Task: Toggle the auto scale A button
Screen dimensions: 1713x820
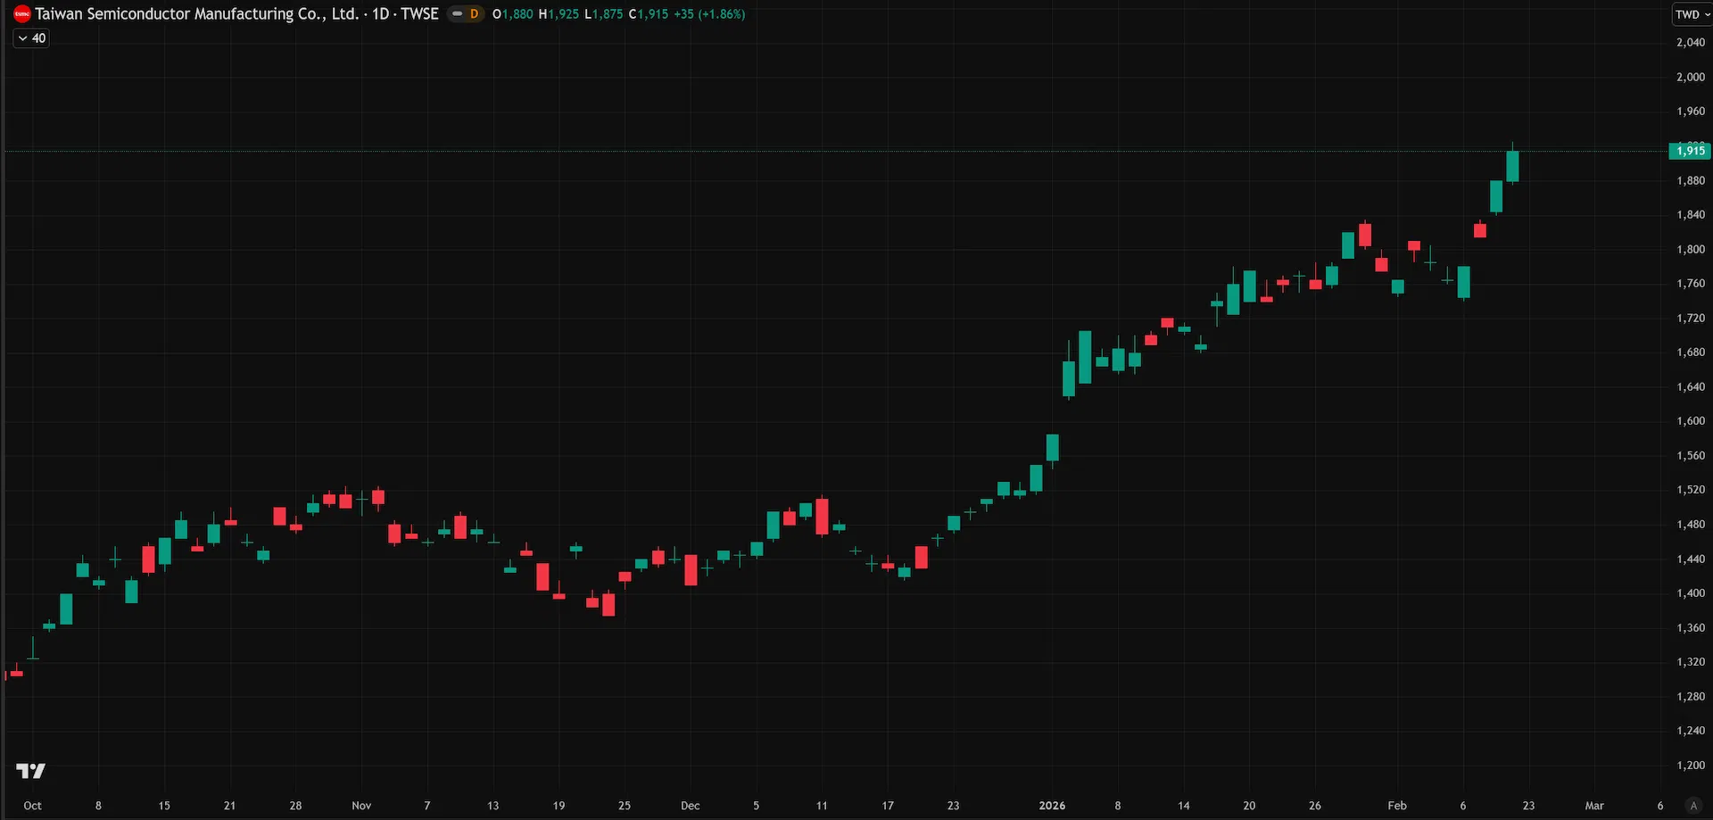Action: tap(1693, 806)
